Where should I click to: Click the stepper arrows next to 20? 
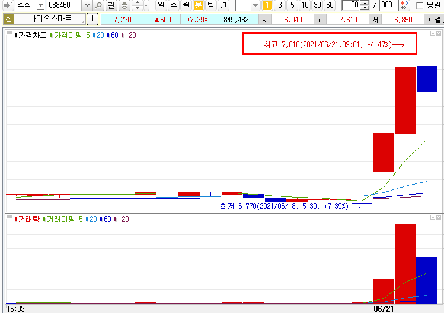coord(365,5)
